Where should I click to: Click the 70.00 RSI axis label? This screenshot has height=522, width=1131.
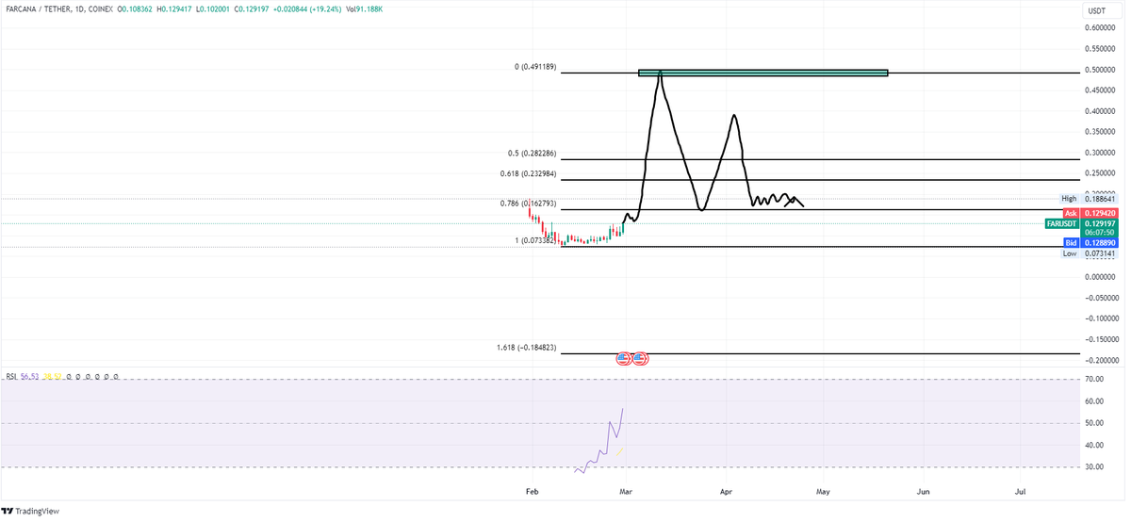[1096, 379]
